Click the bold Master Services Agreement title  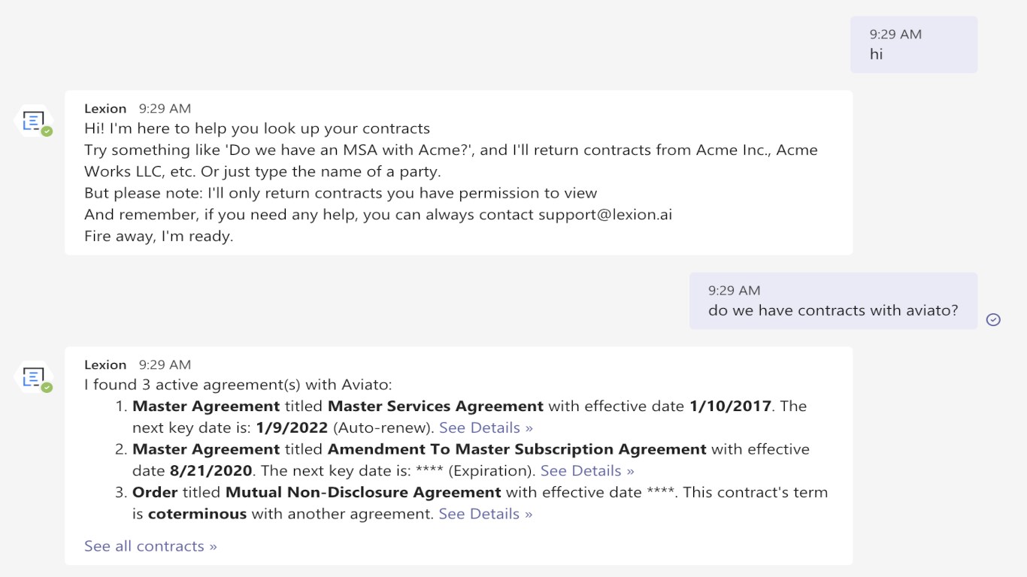(435, 406)
